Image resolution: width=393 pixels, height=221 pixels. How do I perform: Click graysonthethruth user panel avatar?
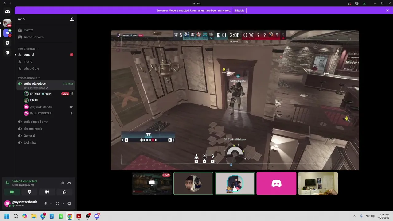point(7,204)
